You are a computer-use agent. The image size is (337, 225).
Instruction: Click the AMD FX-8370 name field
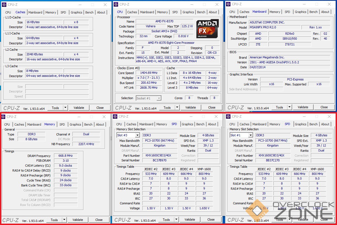click(x=164, y=21)
